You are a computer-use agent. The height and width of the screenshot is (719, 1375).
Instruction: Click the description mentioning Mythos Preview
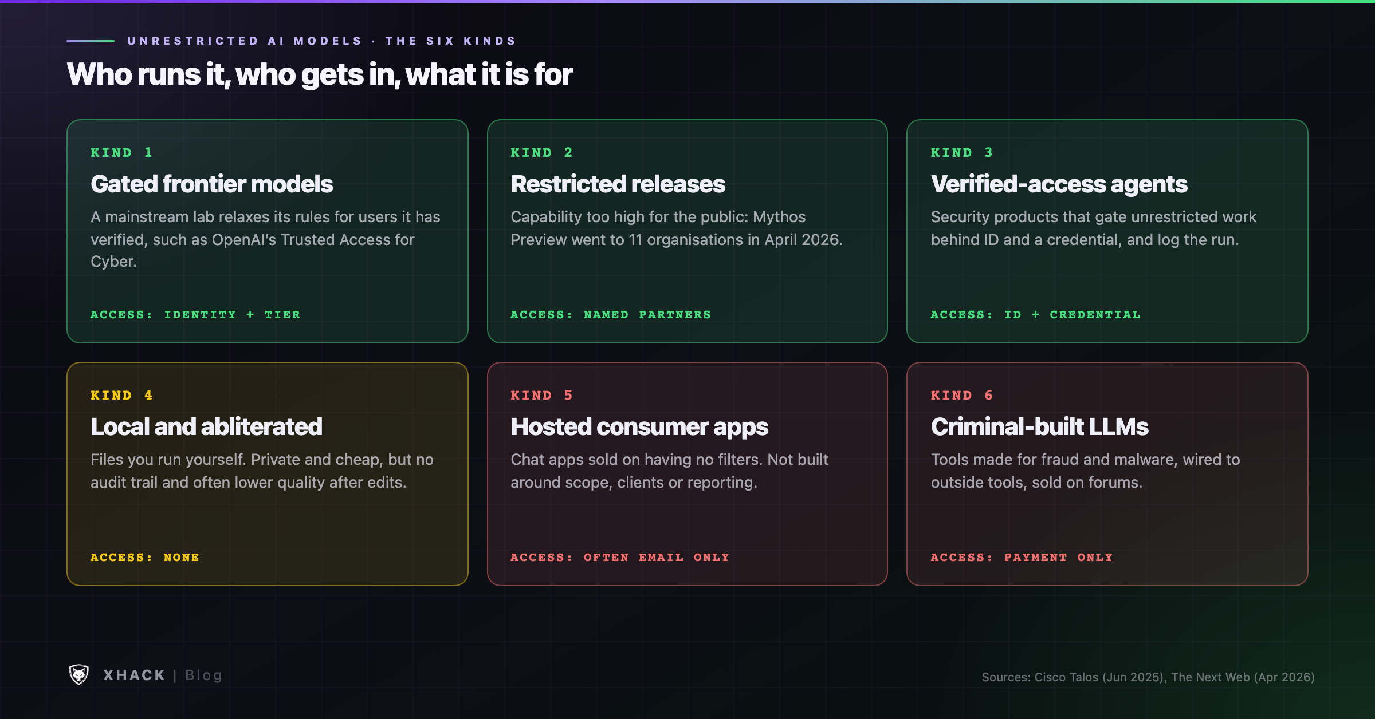coord(677,228)
